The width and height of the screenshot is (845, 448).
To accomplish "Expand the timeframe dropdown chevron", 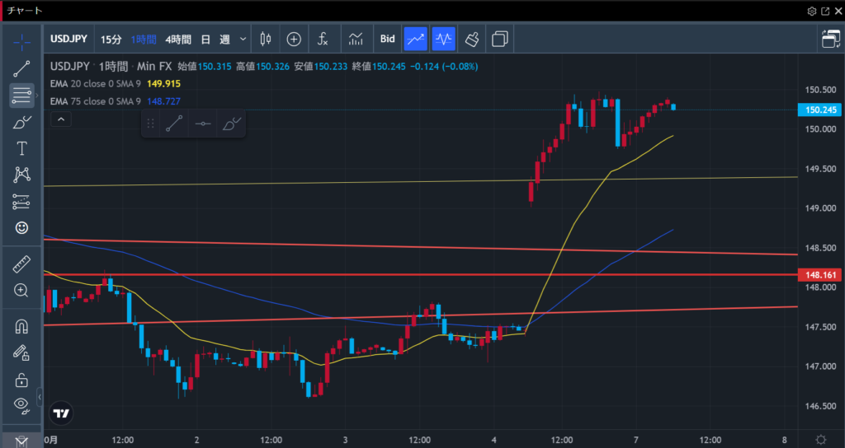I will pyautogui.click(x=243, y=39).
